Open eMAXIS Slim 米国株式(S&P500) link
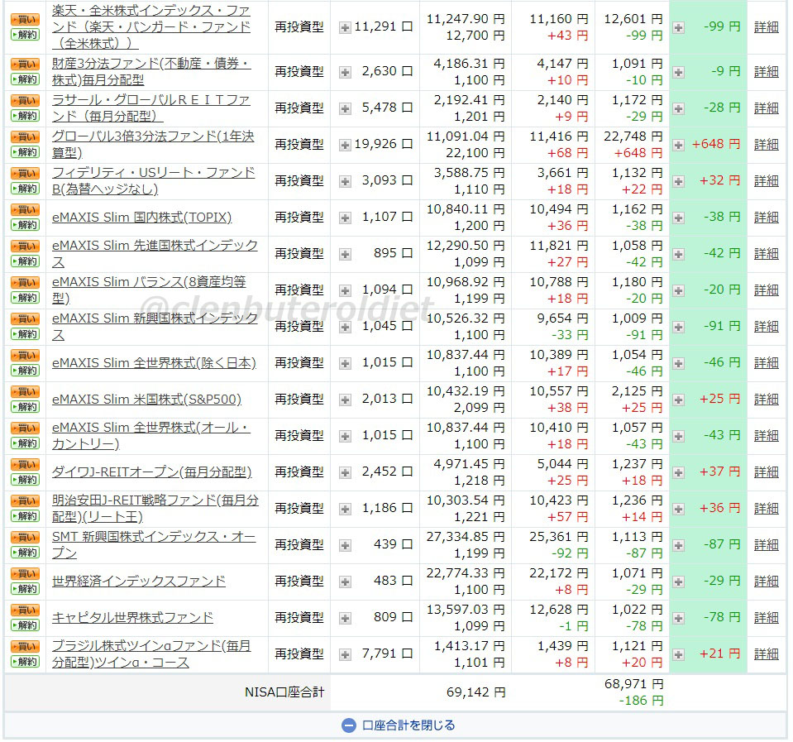793x742 pixels. tap(146, 399)
